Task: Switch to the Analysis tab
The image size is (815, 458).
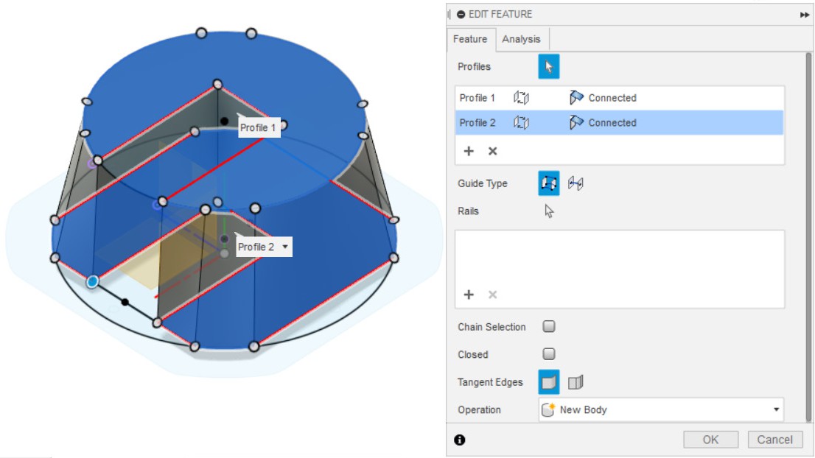Action: [521, 39]
